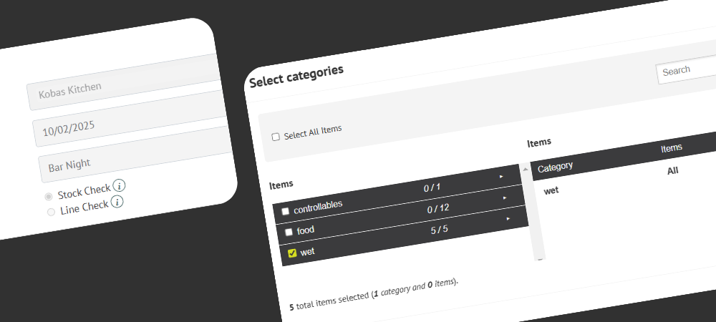Check the food category checkbox
716x322 pixels.
[289, 232]
